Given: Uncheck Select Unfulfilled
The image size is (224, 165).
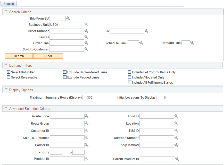Looking at the screenshot, I should [8, 72].
